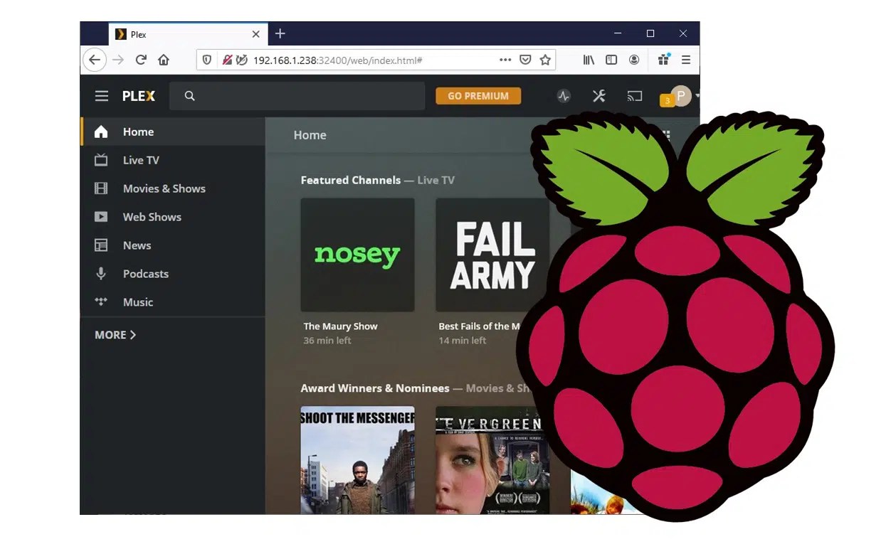
Task: Open Live TV in the sidebar
Action: (x=173, y=160)
